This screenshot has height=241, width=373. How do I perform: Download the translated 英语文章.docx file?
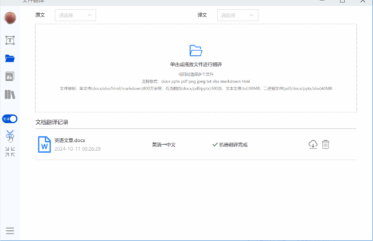[313, 144]
